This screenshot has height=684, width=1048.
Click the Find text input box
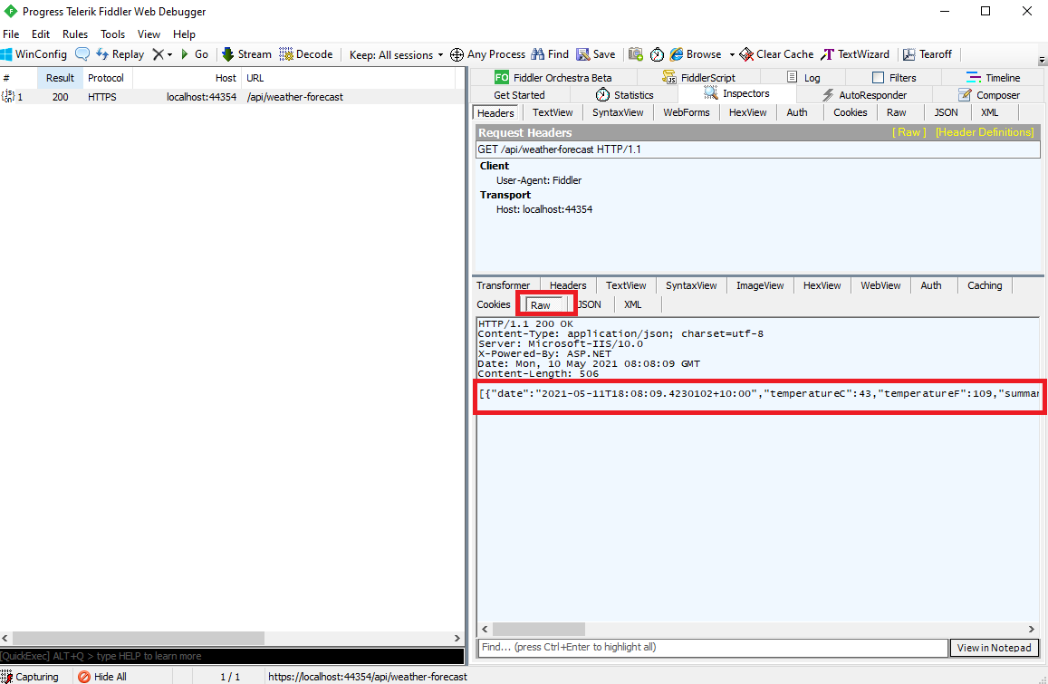713,647
